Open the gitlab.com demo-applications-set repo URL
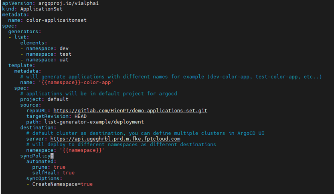 (130, 111)
